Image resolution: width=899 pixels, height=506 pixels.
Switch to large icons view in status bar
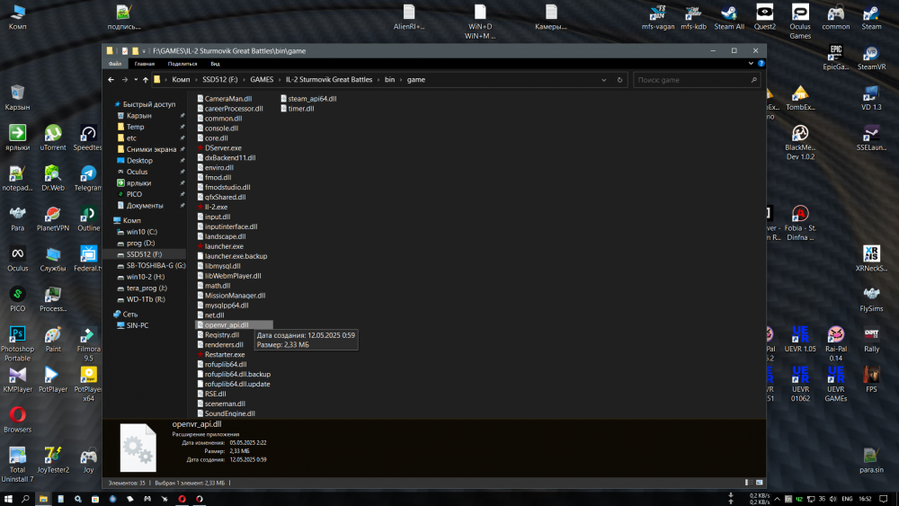(x=759, y=483)
